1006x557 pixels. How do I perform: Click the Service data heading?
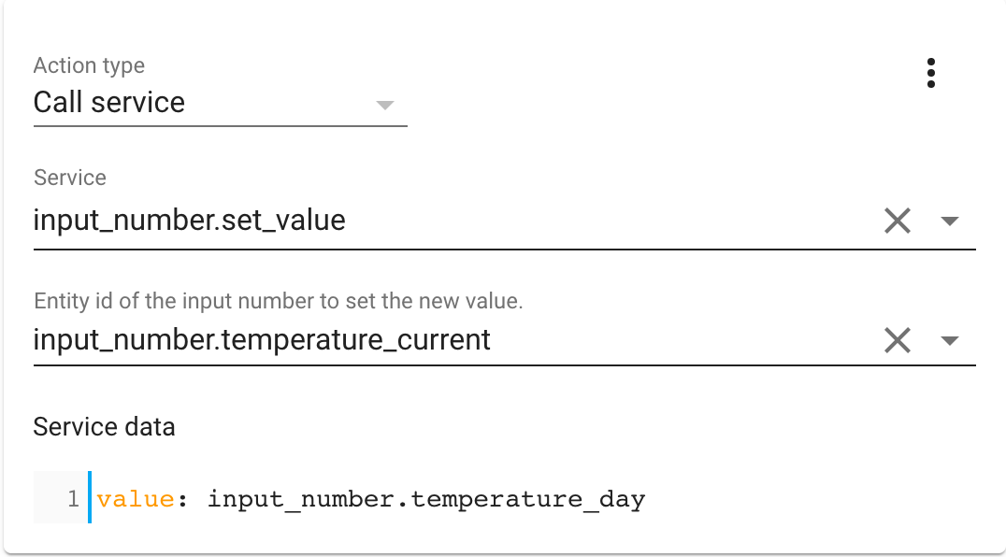pos(104,427)
